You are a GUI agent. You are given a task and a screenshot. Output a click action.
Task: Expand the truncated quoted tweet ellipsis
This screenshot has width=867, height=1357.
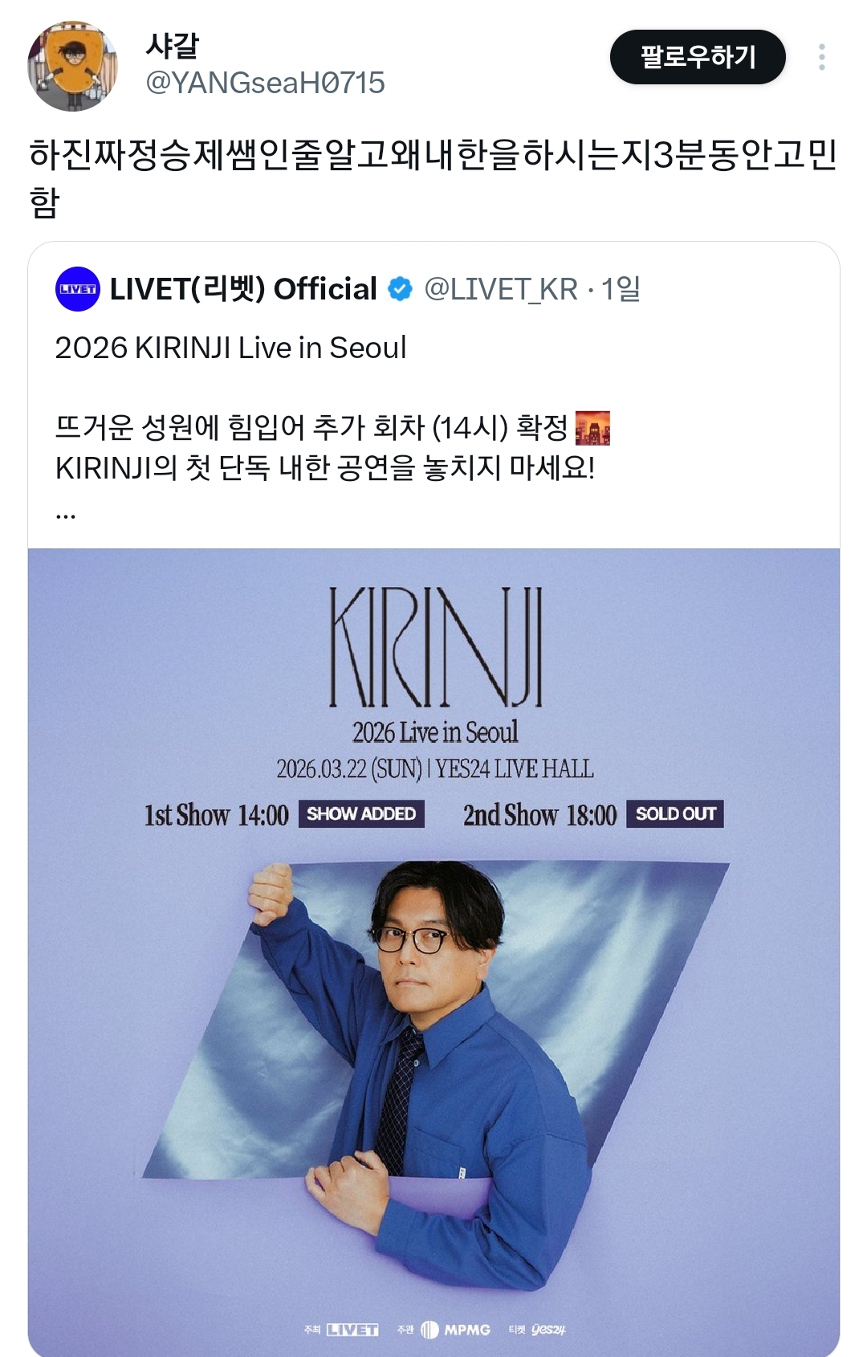(66, 514)
